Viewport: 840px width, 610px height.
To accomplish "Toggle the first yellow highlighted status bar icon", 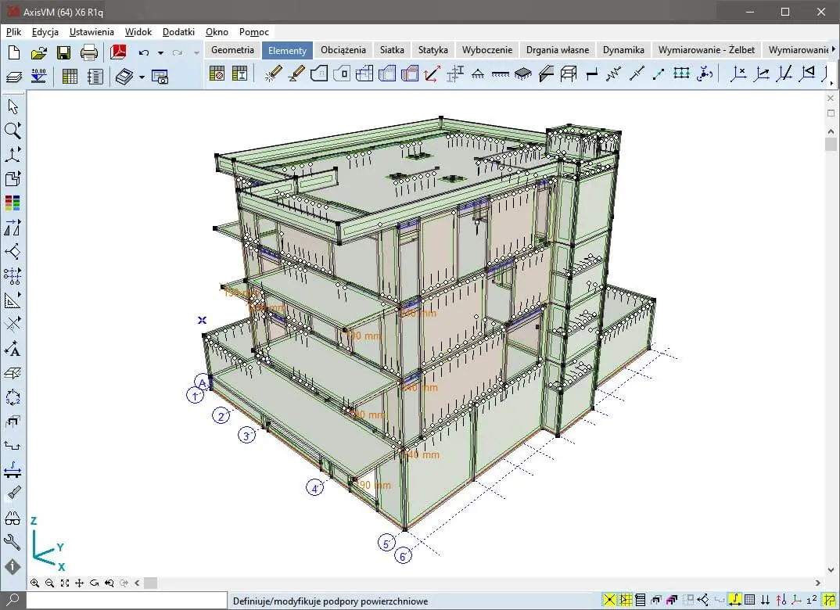I will point(608,600).
